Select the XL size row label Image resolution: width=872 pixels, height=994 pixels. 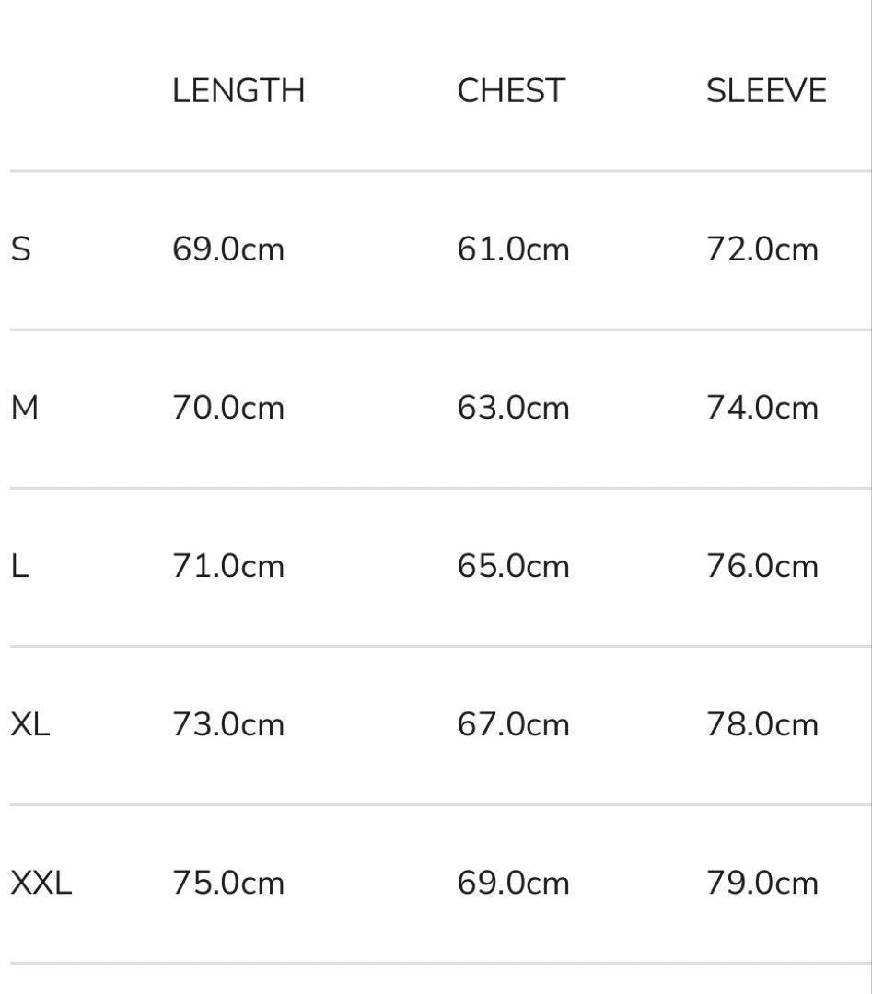pyautogui.click(x=30, y=724)
